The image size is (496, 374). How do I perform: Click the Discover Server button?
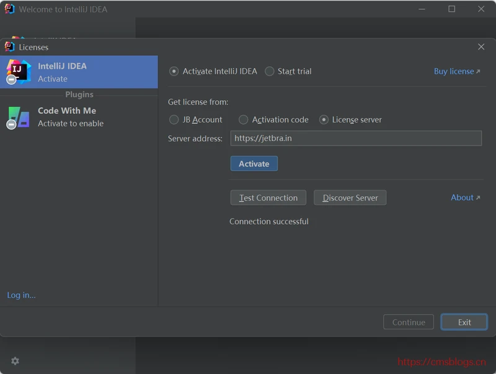pos(350,198)
